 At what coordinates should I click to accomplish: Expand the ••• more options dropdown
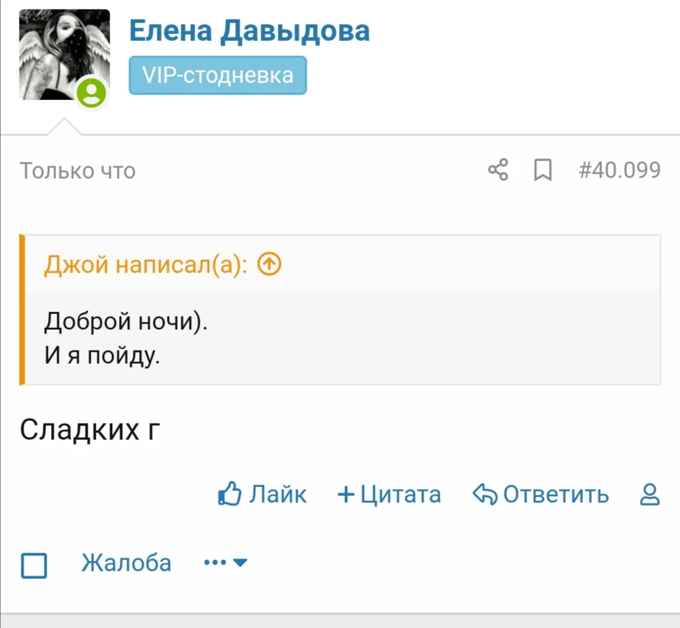(214, 563)
